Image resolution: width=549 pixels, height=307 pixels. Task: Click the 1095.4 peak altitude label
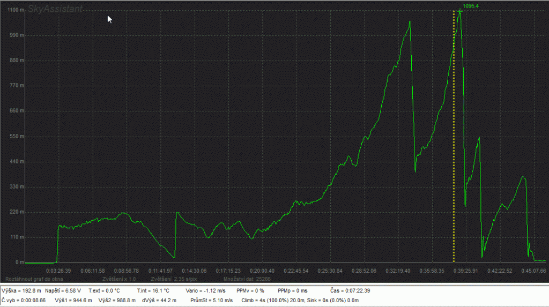[x=470, y=6]
